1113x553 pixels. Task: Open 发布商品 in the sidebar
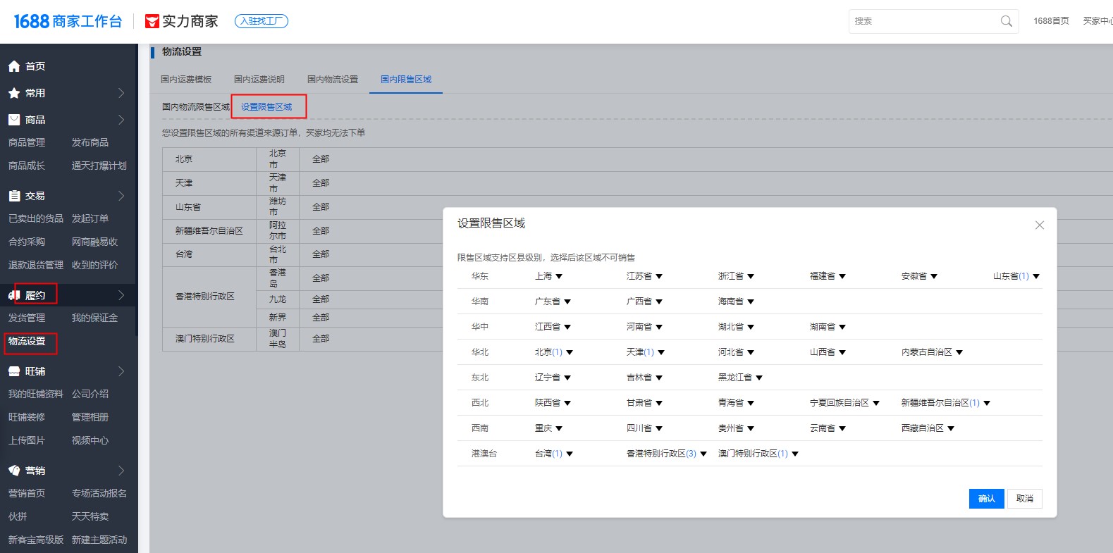pos(90,143)
